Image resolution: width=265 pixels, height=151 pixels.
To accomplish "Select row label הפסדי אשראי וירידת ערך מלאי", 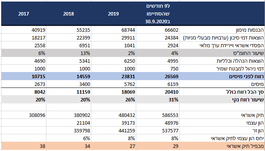I will pyautogui.click(x=232, y=46).
